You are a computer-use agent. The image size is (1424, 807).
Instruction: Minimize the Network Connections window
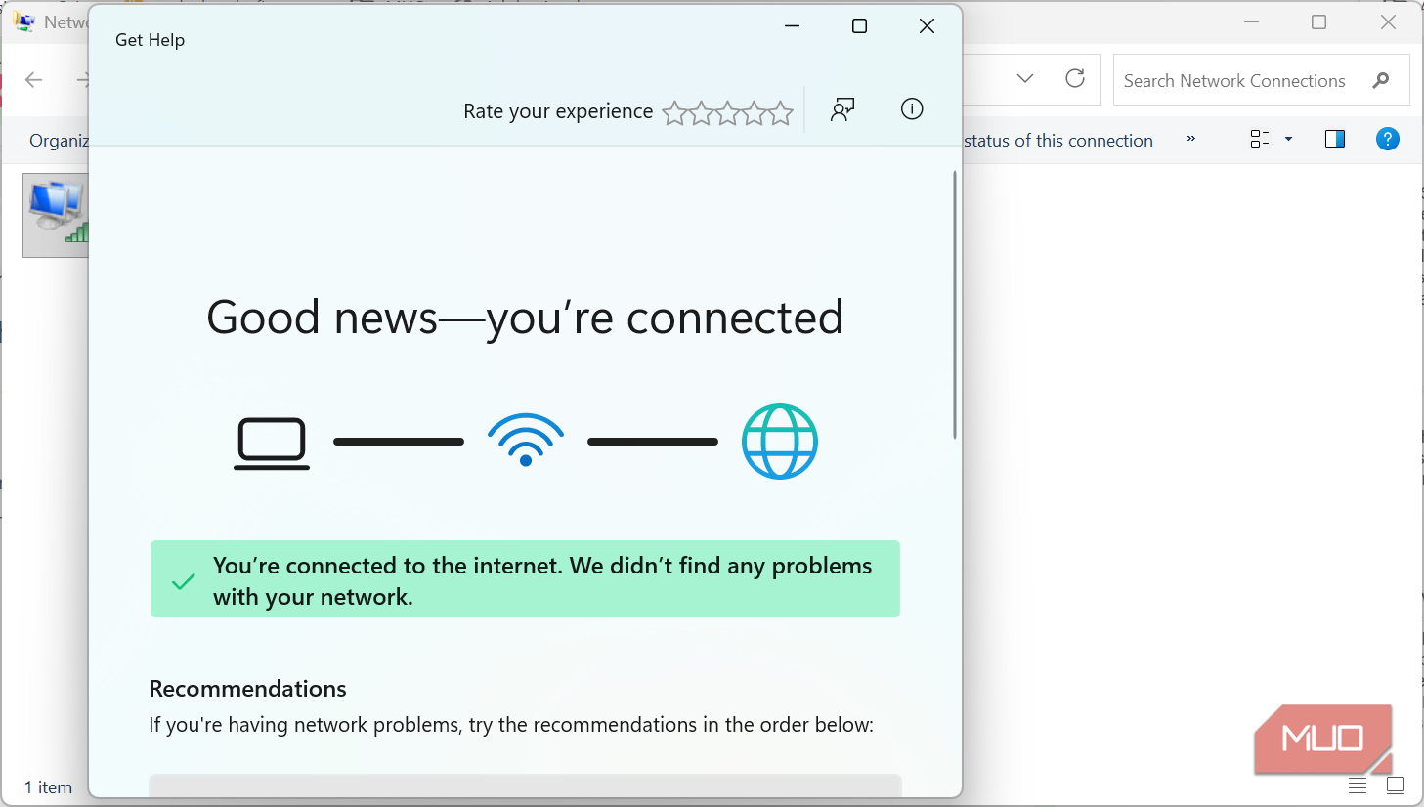(1252, 22)
